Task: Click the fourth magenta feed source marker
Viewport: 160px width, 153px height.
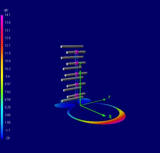Action: [x=77, y=85]
